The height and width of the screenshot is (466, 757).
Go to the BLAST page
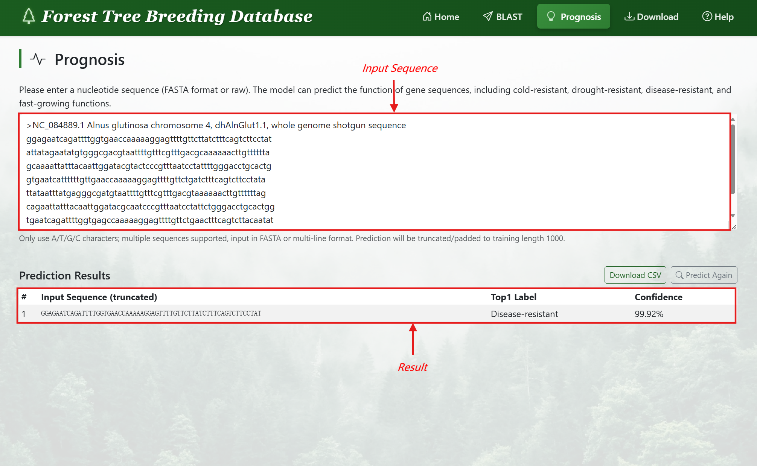[x=503, y=17]
